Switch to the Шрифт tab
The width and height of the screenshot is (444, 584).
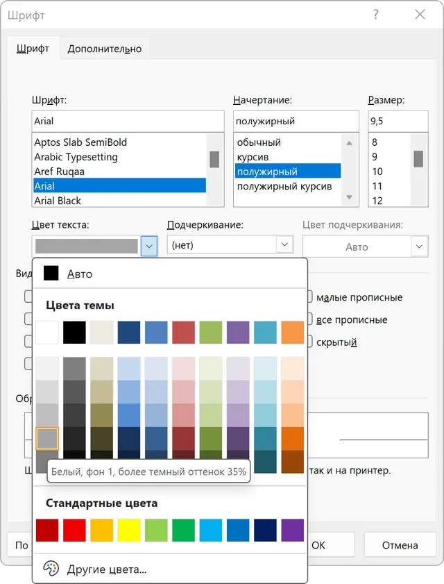[x=33, y=49]
